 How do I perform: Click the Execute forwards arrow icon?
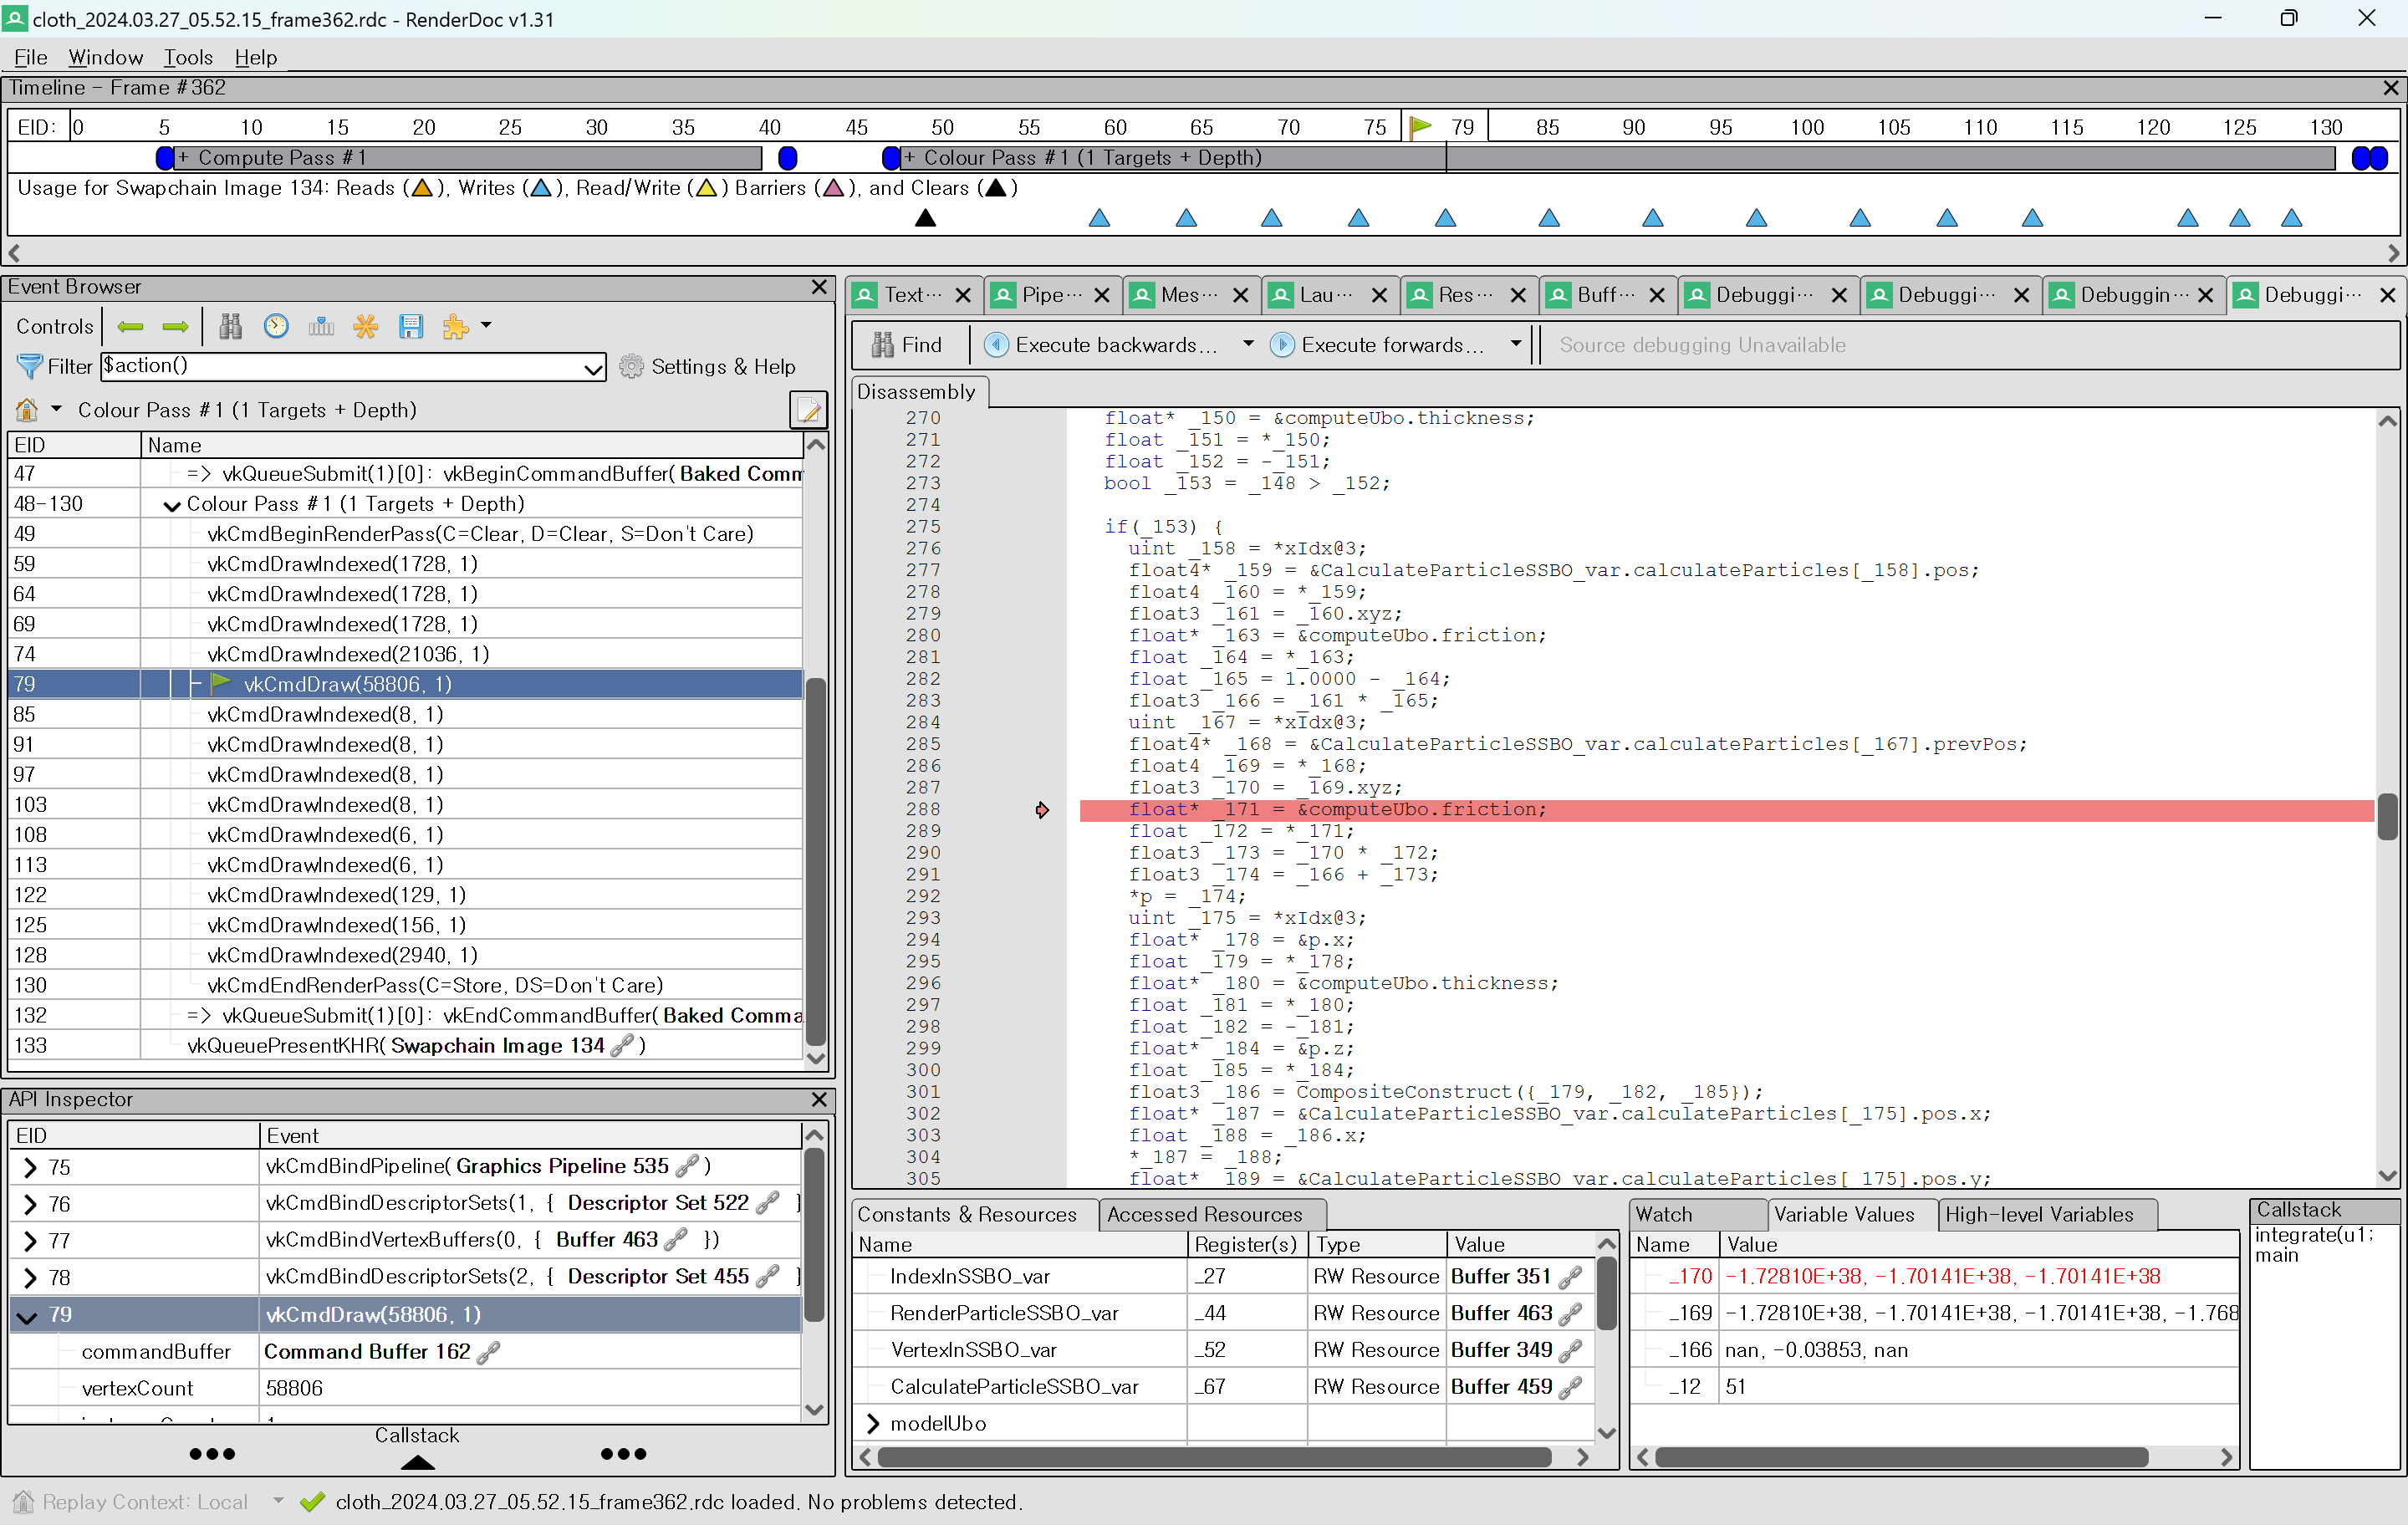(1282, 345)
